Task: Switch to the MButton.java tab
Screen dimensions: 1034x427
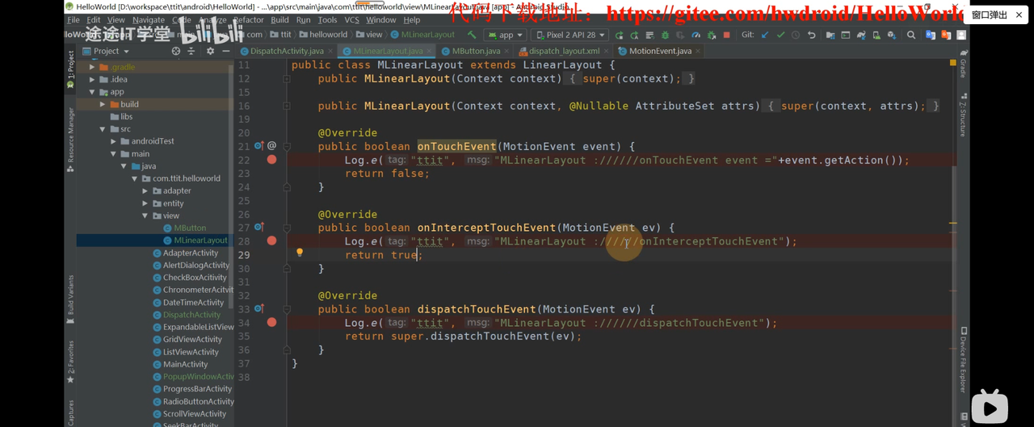Action: pos(477,51)
